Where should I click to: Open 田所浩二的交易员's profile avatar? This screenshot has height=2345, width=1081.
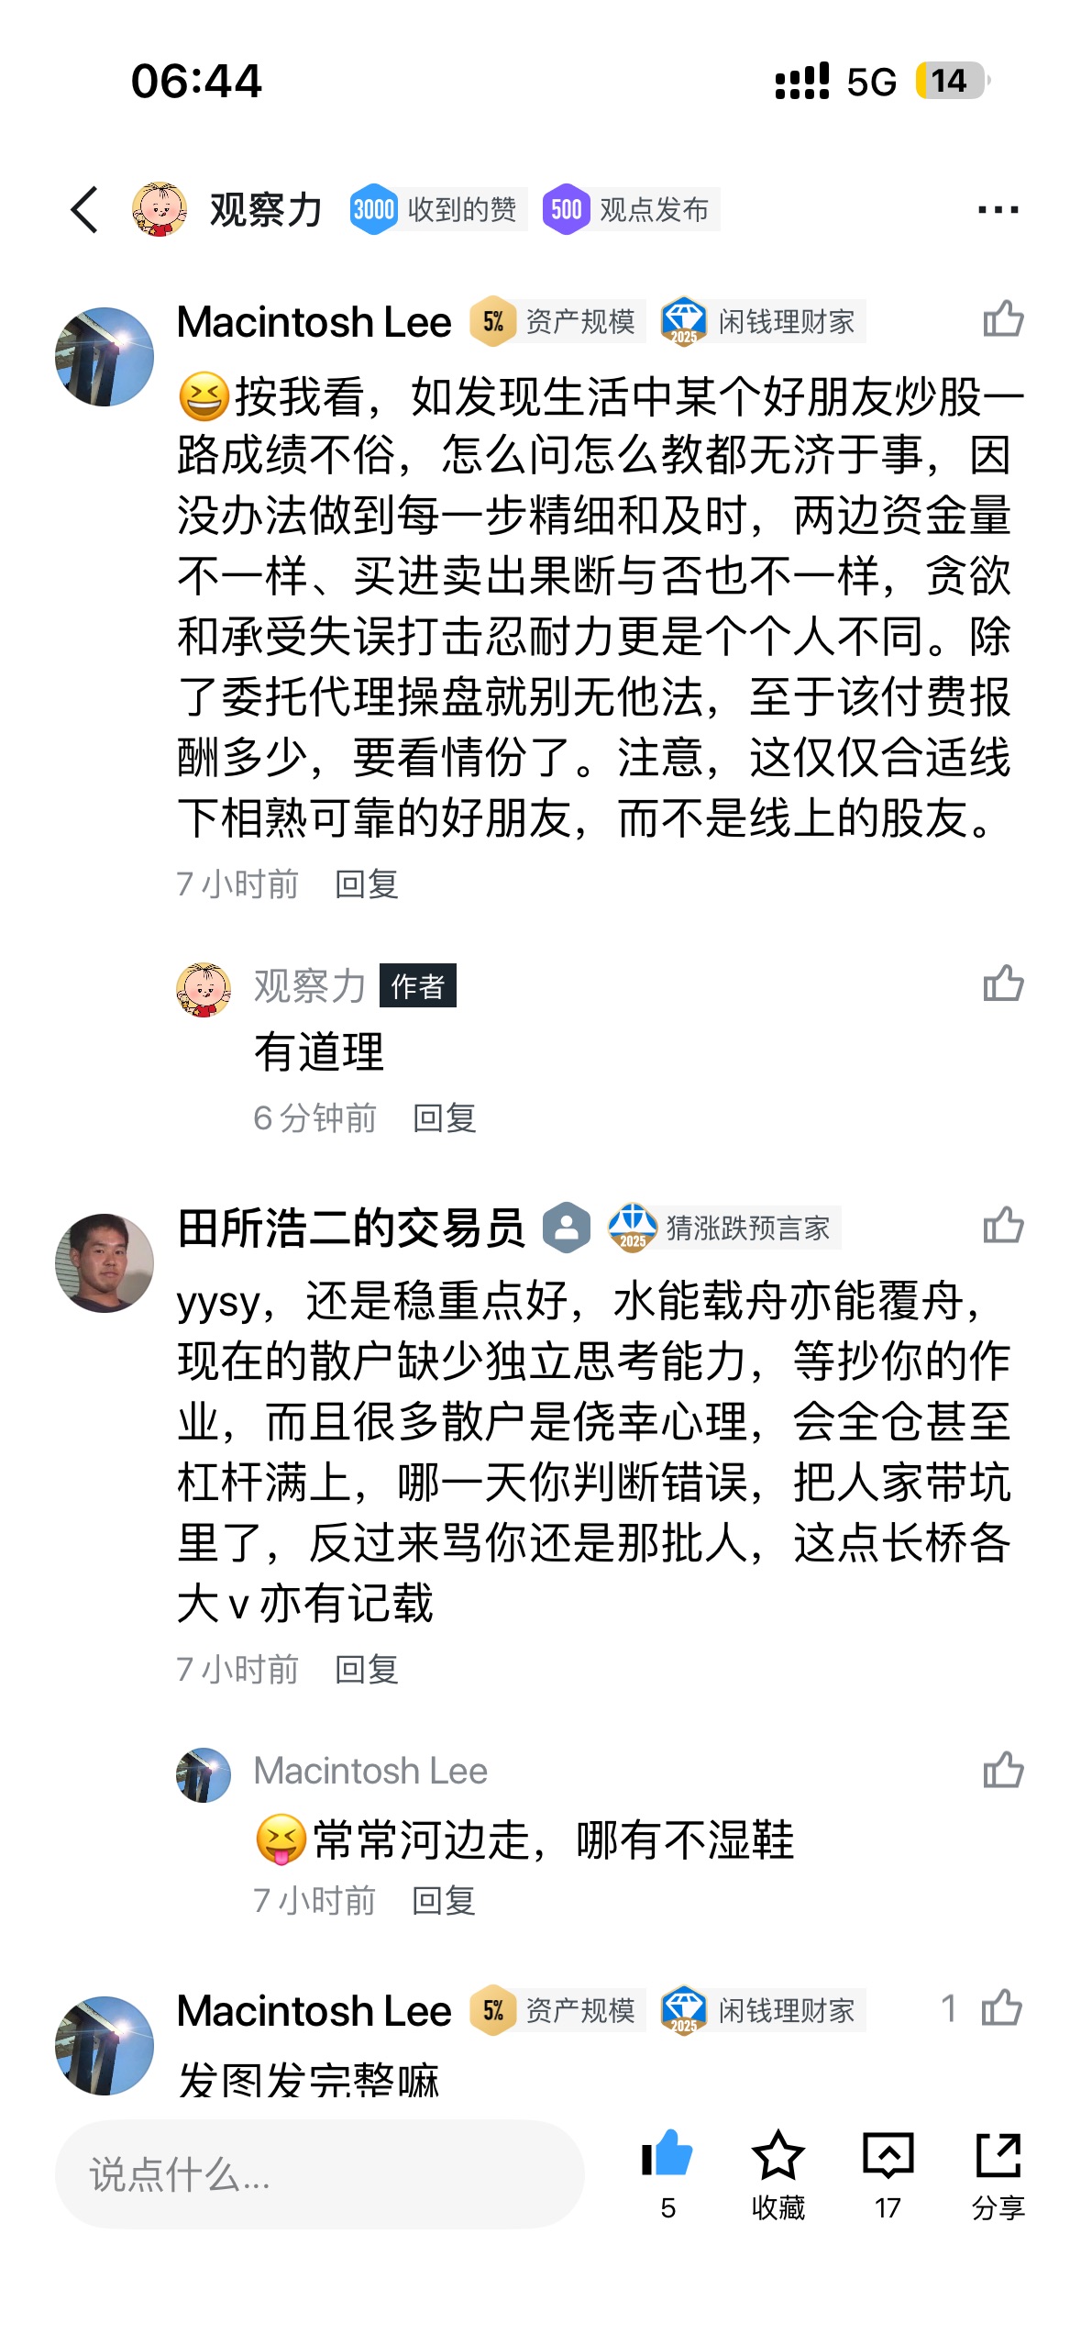tap(105, 1262)
